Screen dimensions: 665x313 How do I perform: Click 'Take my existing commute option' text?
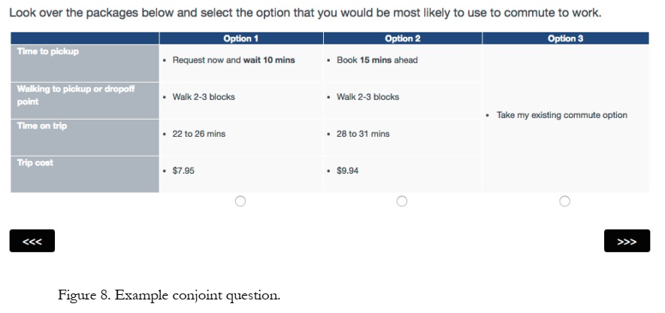coord(561,115)
